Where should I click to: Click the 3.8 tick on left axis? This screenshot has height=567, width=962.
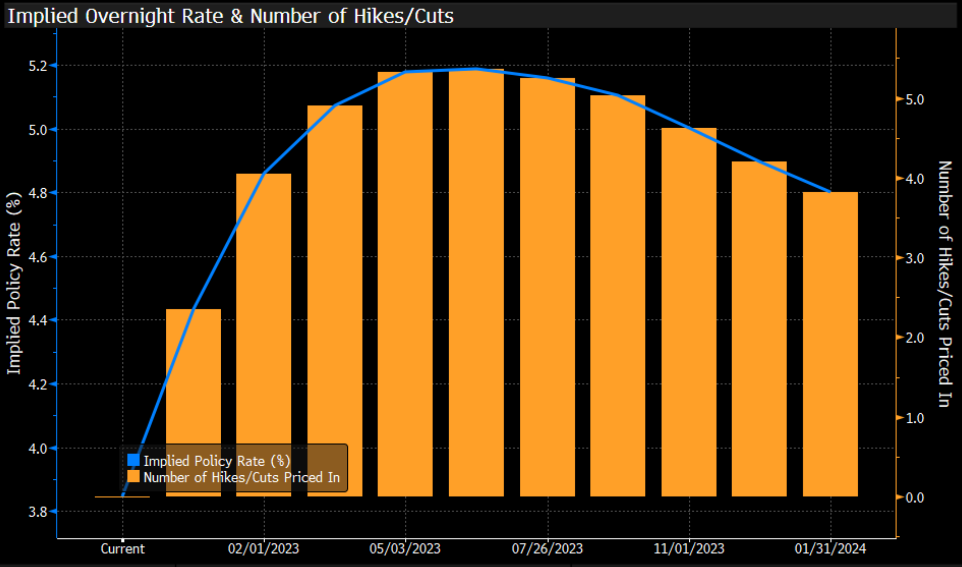click(37, 512)
